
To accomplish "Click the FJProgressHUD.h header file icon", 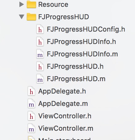I will [x=40, y=66].
